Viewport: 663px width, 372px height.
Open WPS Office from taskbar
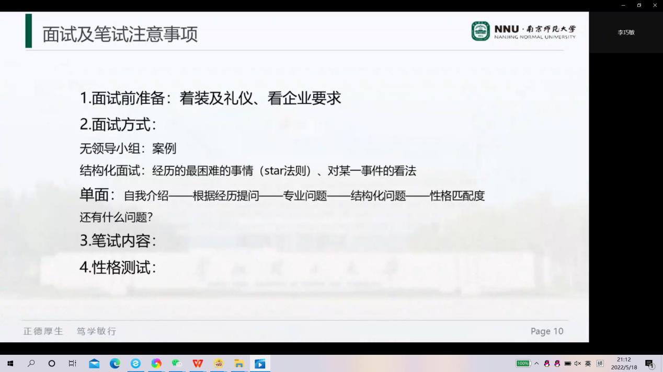point(198,364)
